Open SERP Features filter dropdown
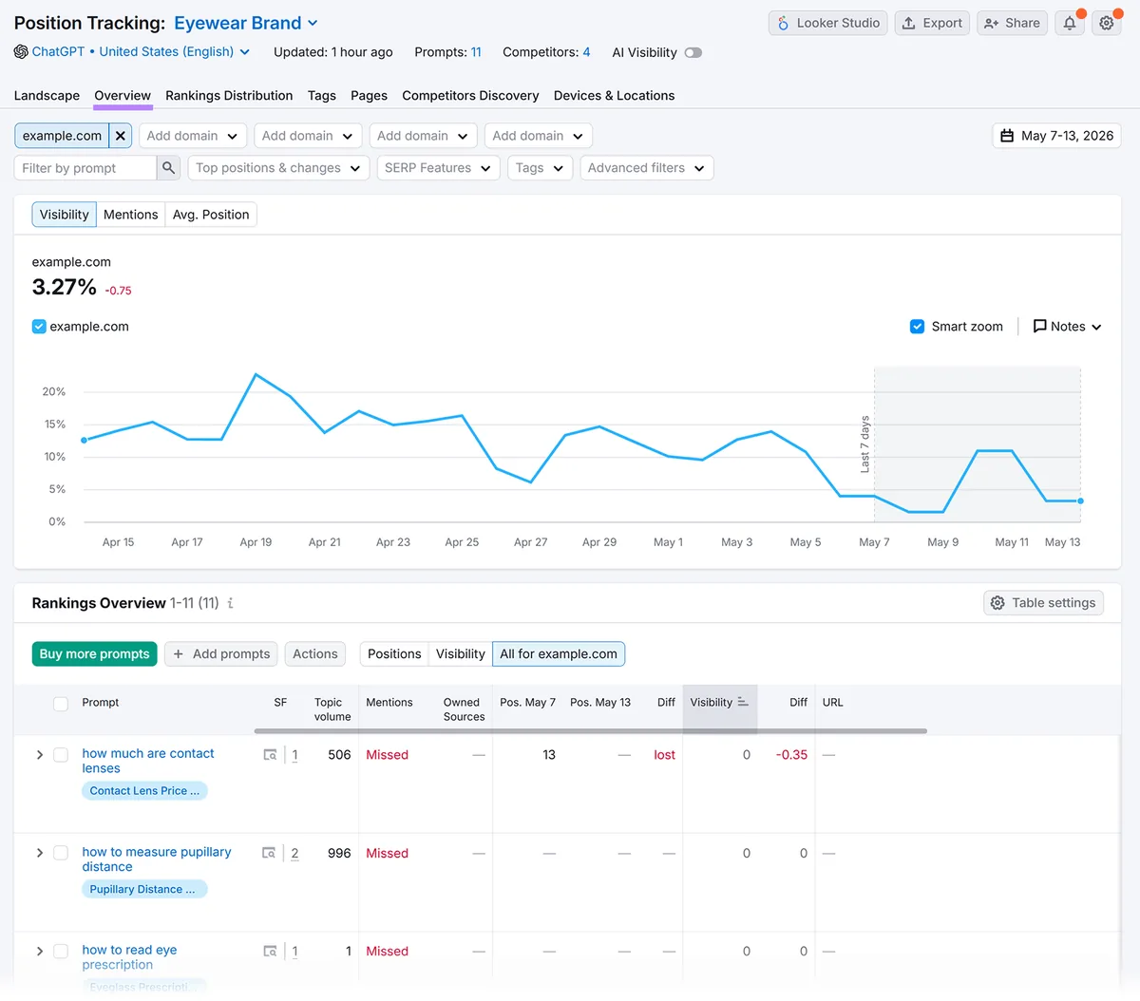The width and height of the screenshot is (1140, 1001). pos(438,168)
